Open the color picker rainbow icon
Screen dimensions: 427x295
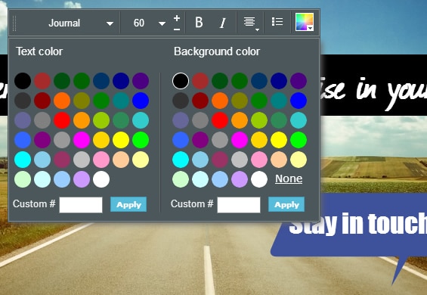tap(305, 22)
